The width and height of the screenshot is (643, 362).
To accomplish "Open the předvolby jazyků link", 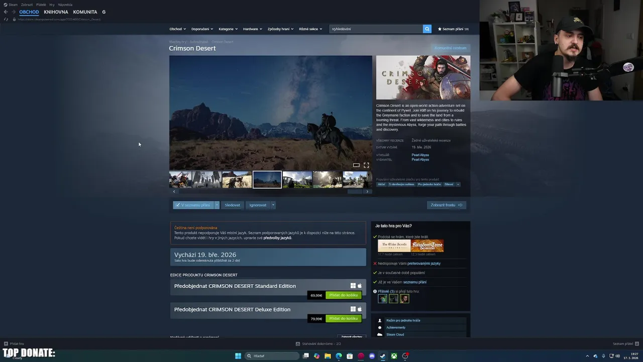I will click(x=277, y=238).
